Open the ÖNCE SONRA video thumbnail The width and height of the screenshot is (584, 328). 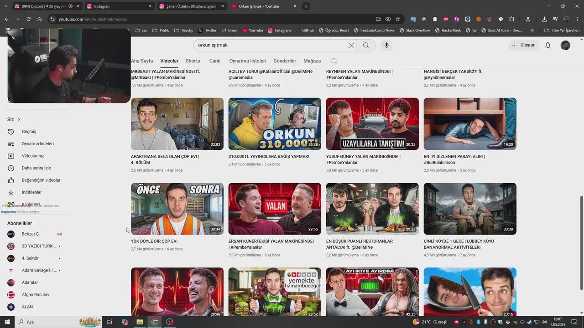tap(177, 209)
